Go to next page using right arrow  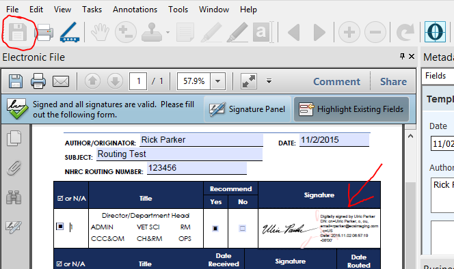(320, 32)
